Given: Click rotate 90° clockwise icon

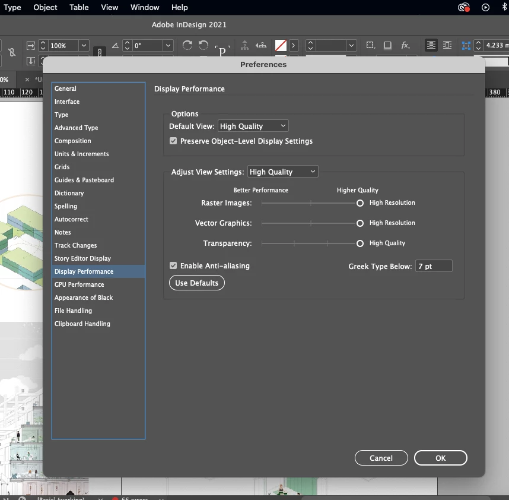Looking at the screenshot, I should 187,45.
